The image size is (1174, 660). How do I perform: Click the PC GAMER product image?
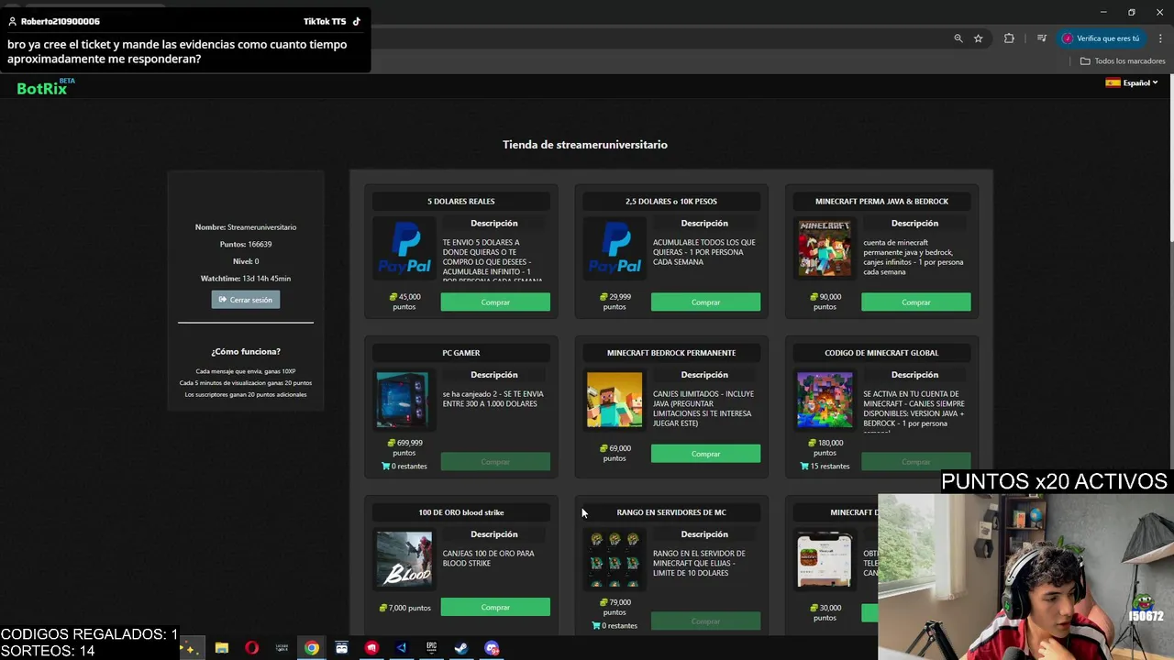(x=403, y=400)
